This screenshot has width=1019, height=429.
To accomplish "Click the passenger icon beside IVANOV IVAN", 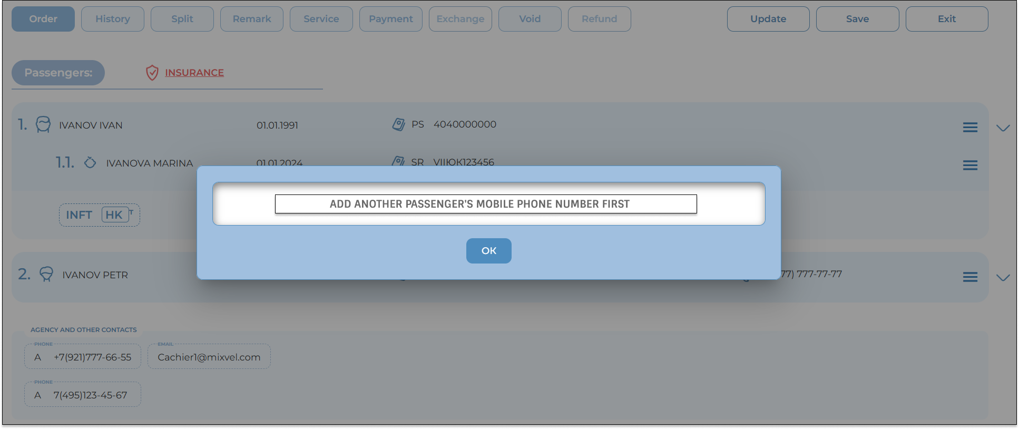I will pyautogui.click(x=43, y=125).
